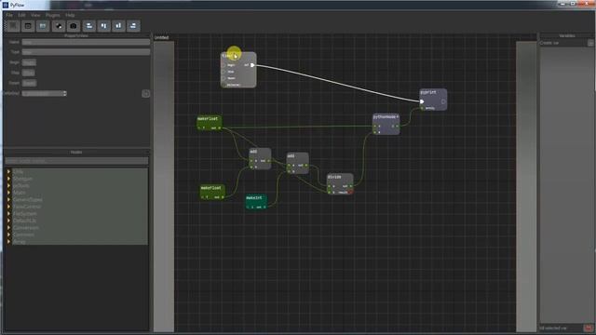Click the greyed-out first toolbar icon
This screenshot has width=596, height=335.
pos(13,26)
